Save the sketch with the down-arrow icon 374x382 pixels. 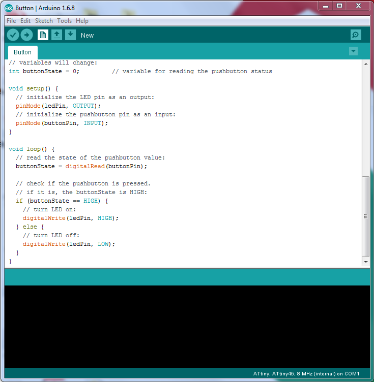pyautogui.click(x=70, y=35)
